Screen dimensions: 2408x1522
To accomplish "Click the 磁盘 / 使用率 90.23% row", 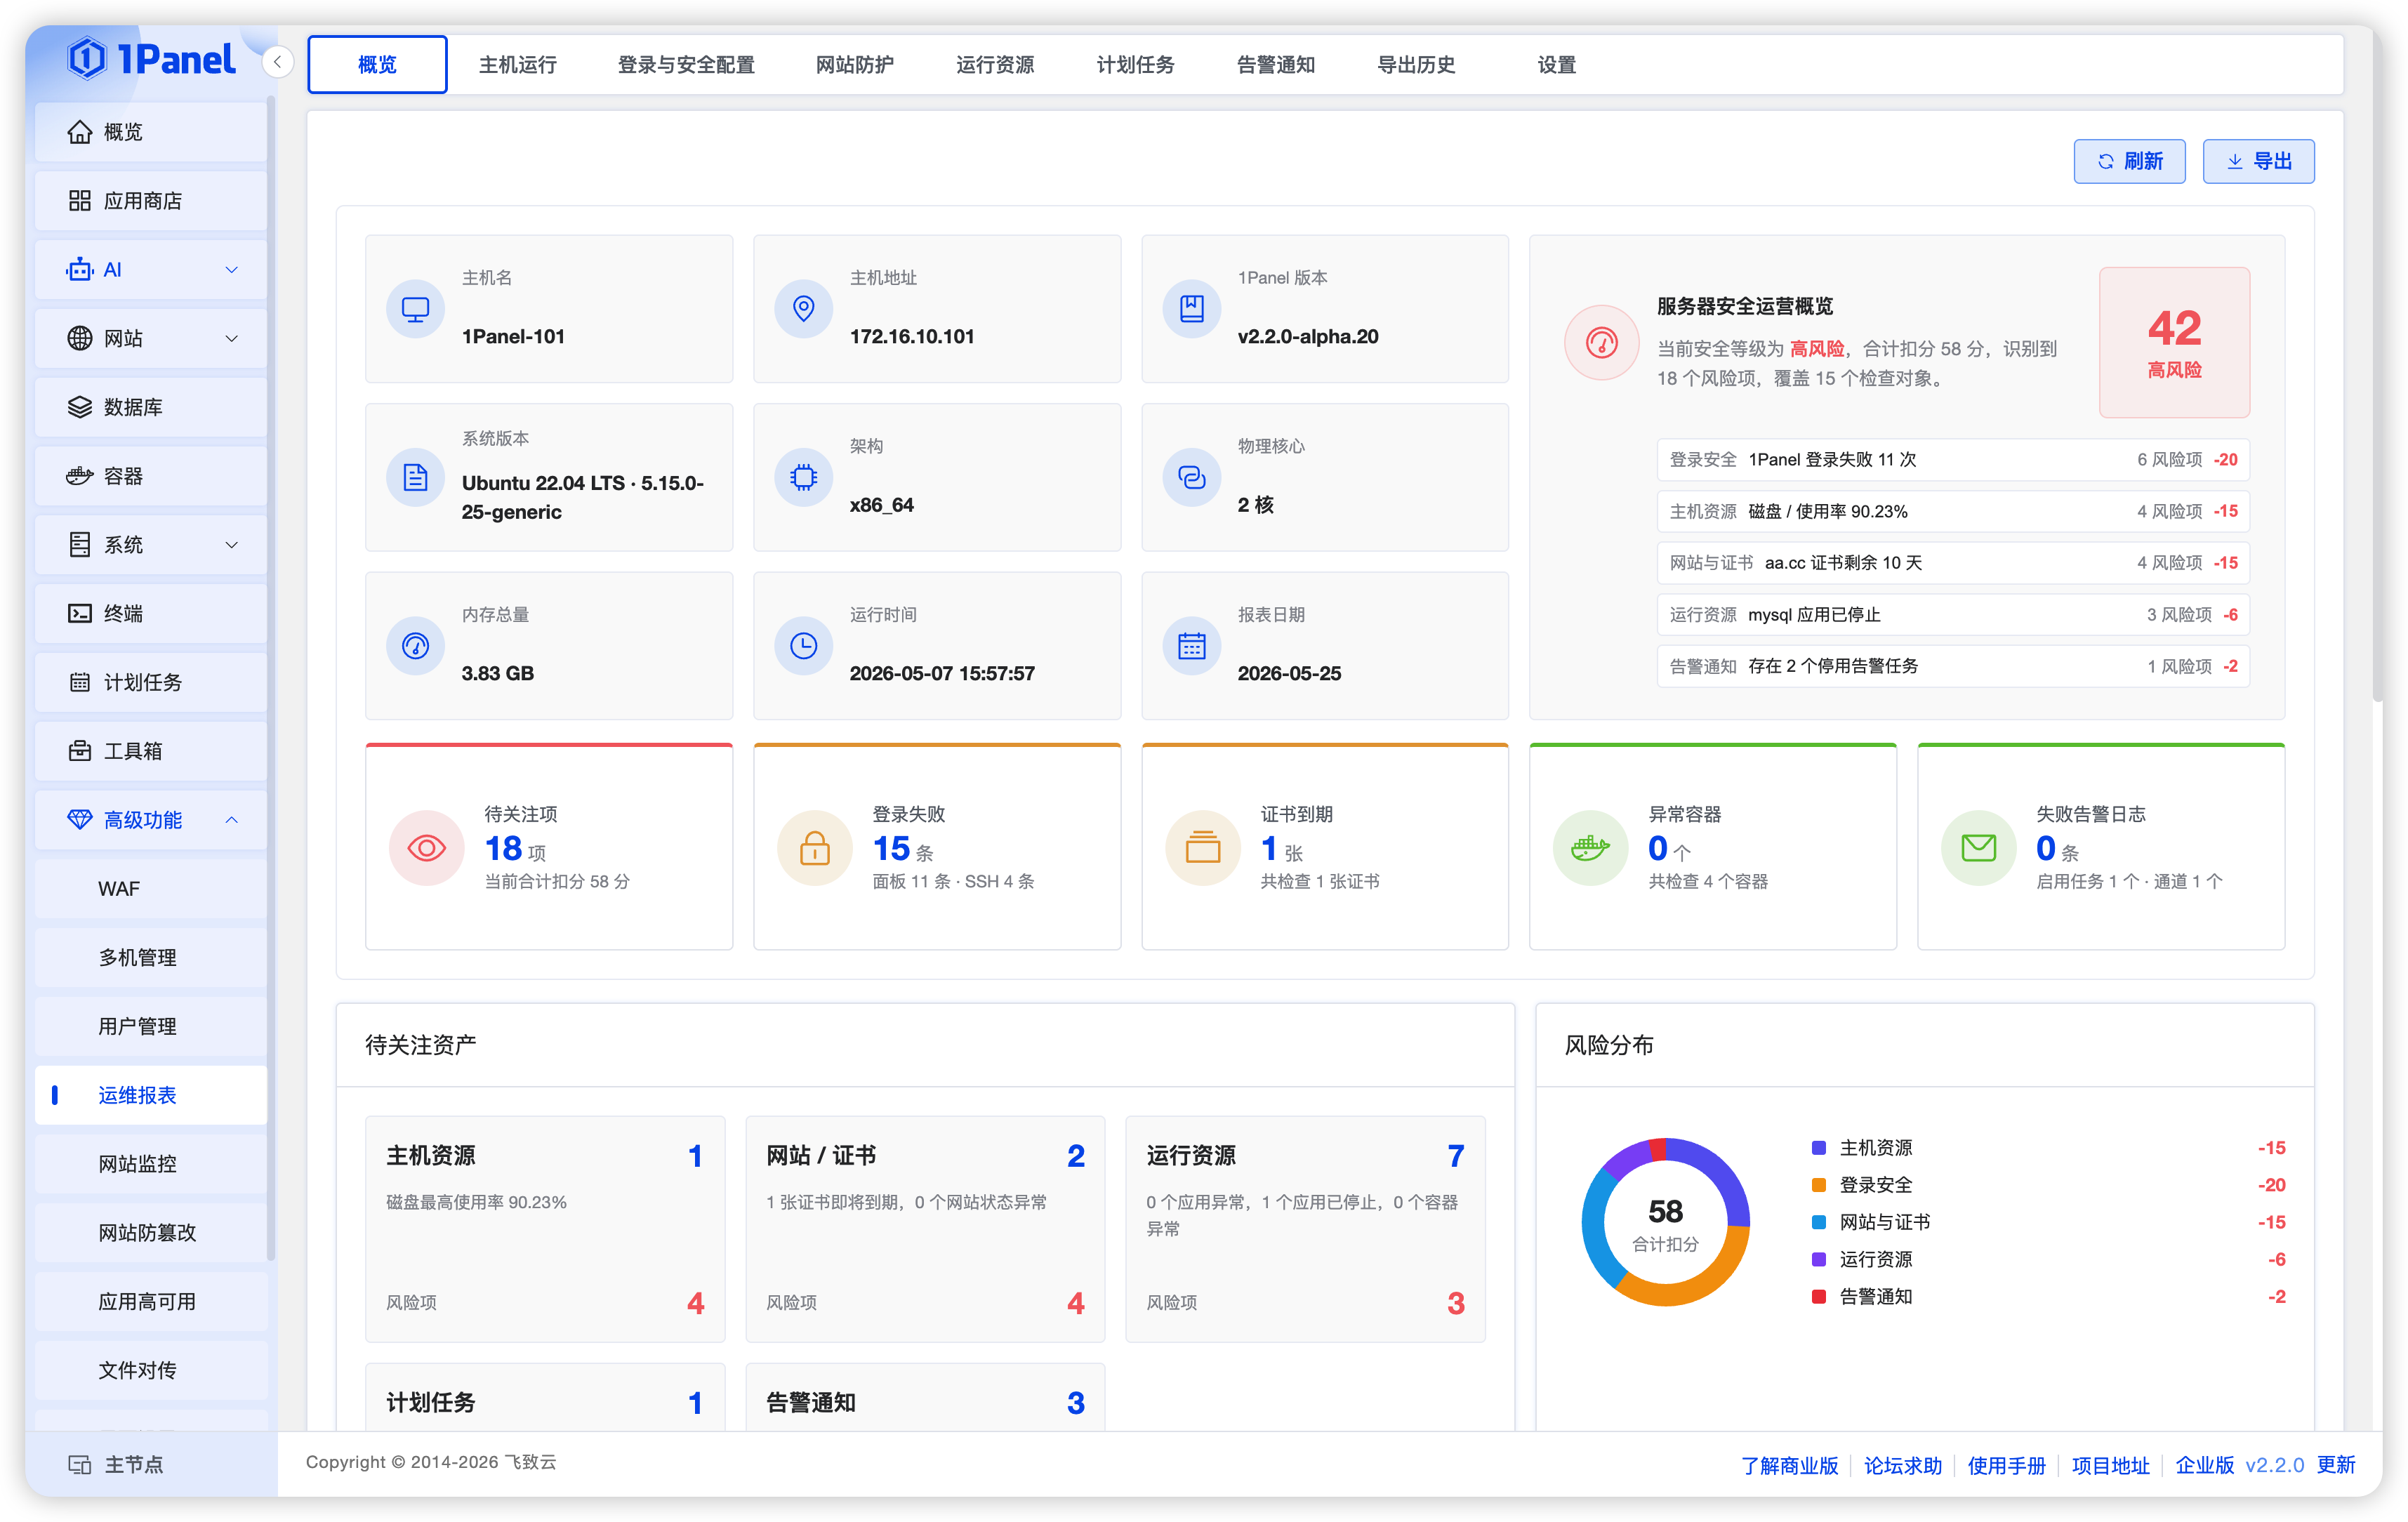I will pyautogui.click(x=1953, y=511).
